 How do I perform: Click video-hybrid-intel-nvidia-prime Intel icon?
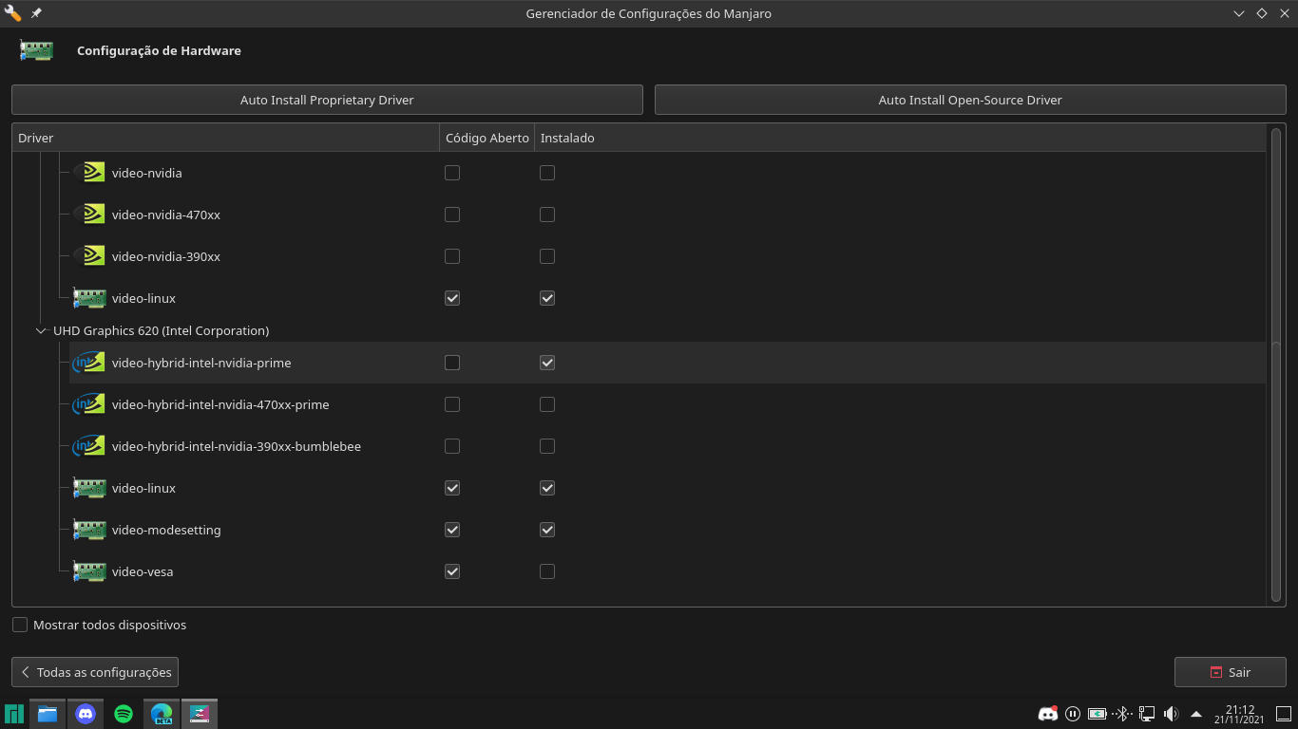89,363
